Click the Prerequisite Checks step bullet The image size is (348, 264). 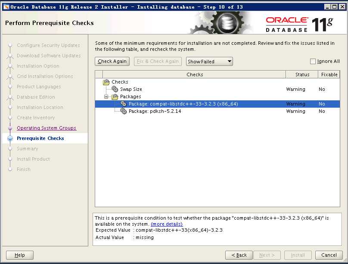(x=10, y=138)
